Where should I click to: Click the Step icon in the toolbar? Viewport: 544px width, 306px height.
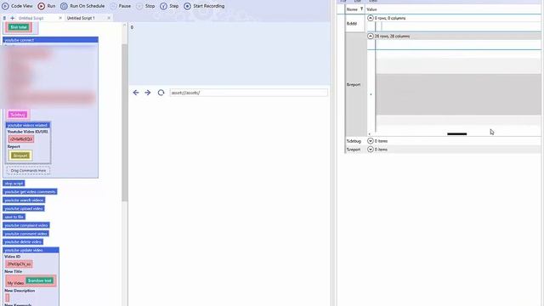pos(163,6)
